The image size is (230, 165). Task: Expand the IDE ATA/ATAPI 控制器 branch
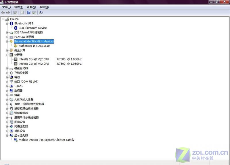point(7,32)
